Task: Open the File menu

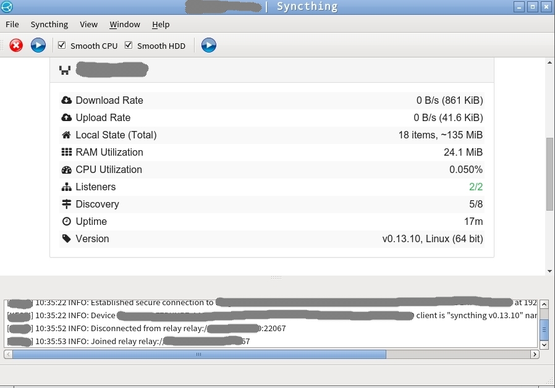Action: coord(12,25)
